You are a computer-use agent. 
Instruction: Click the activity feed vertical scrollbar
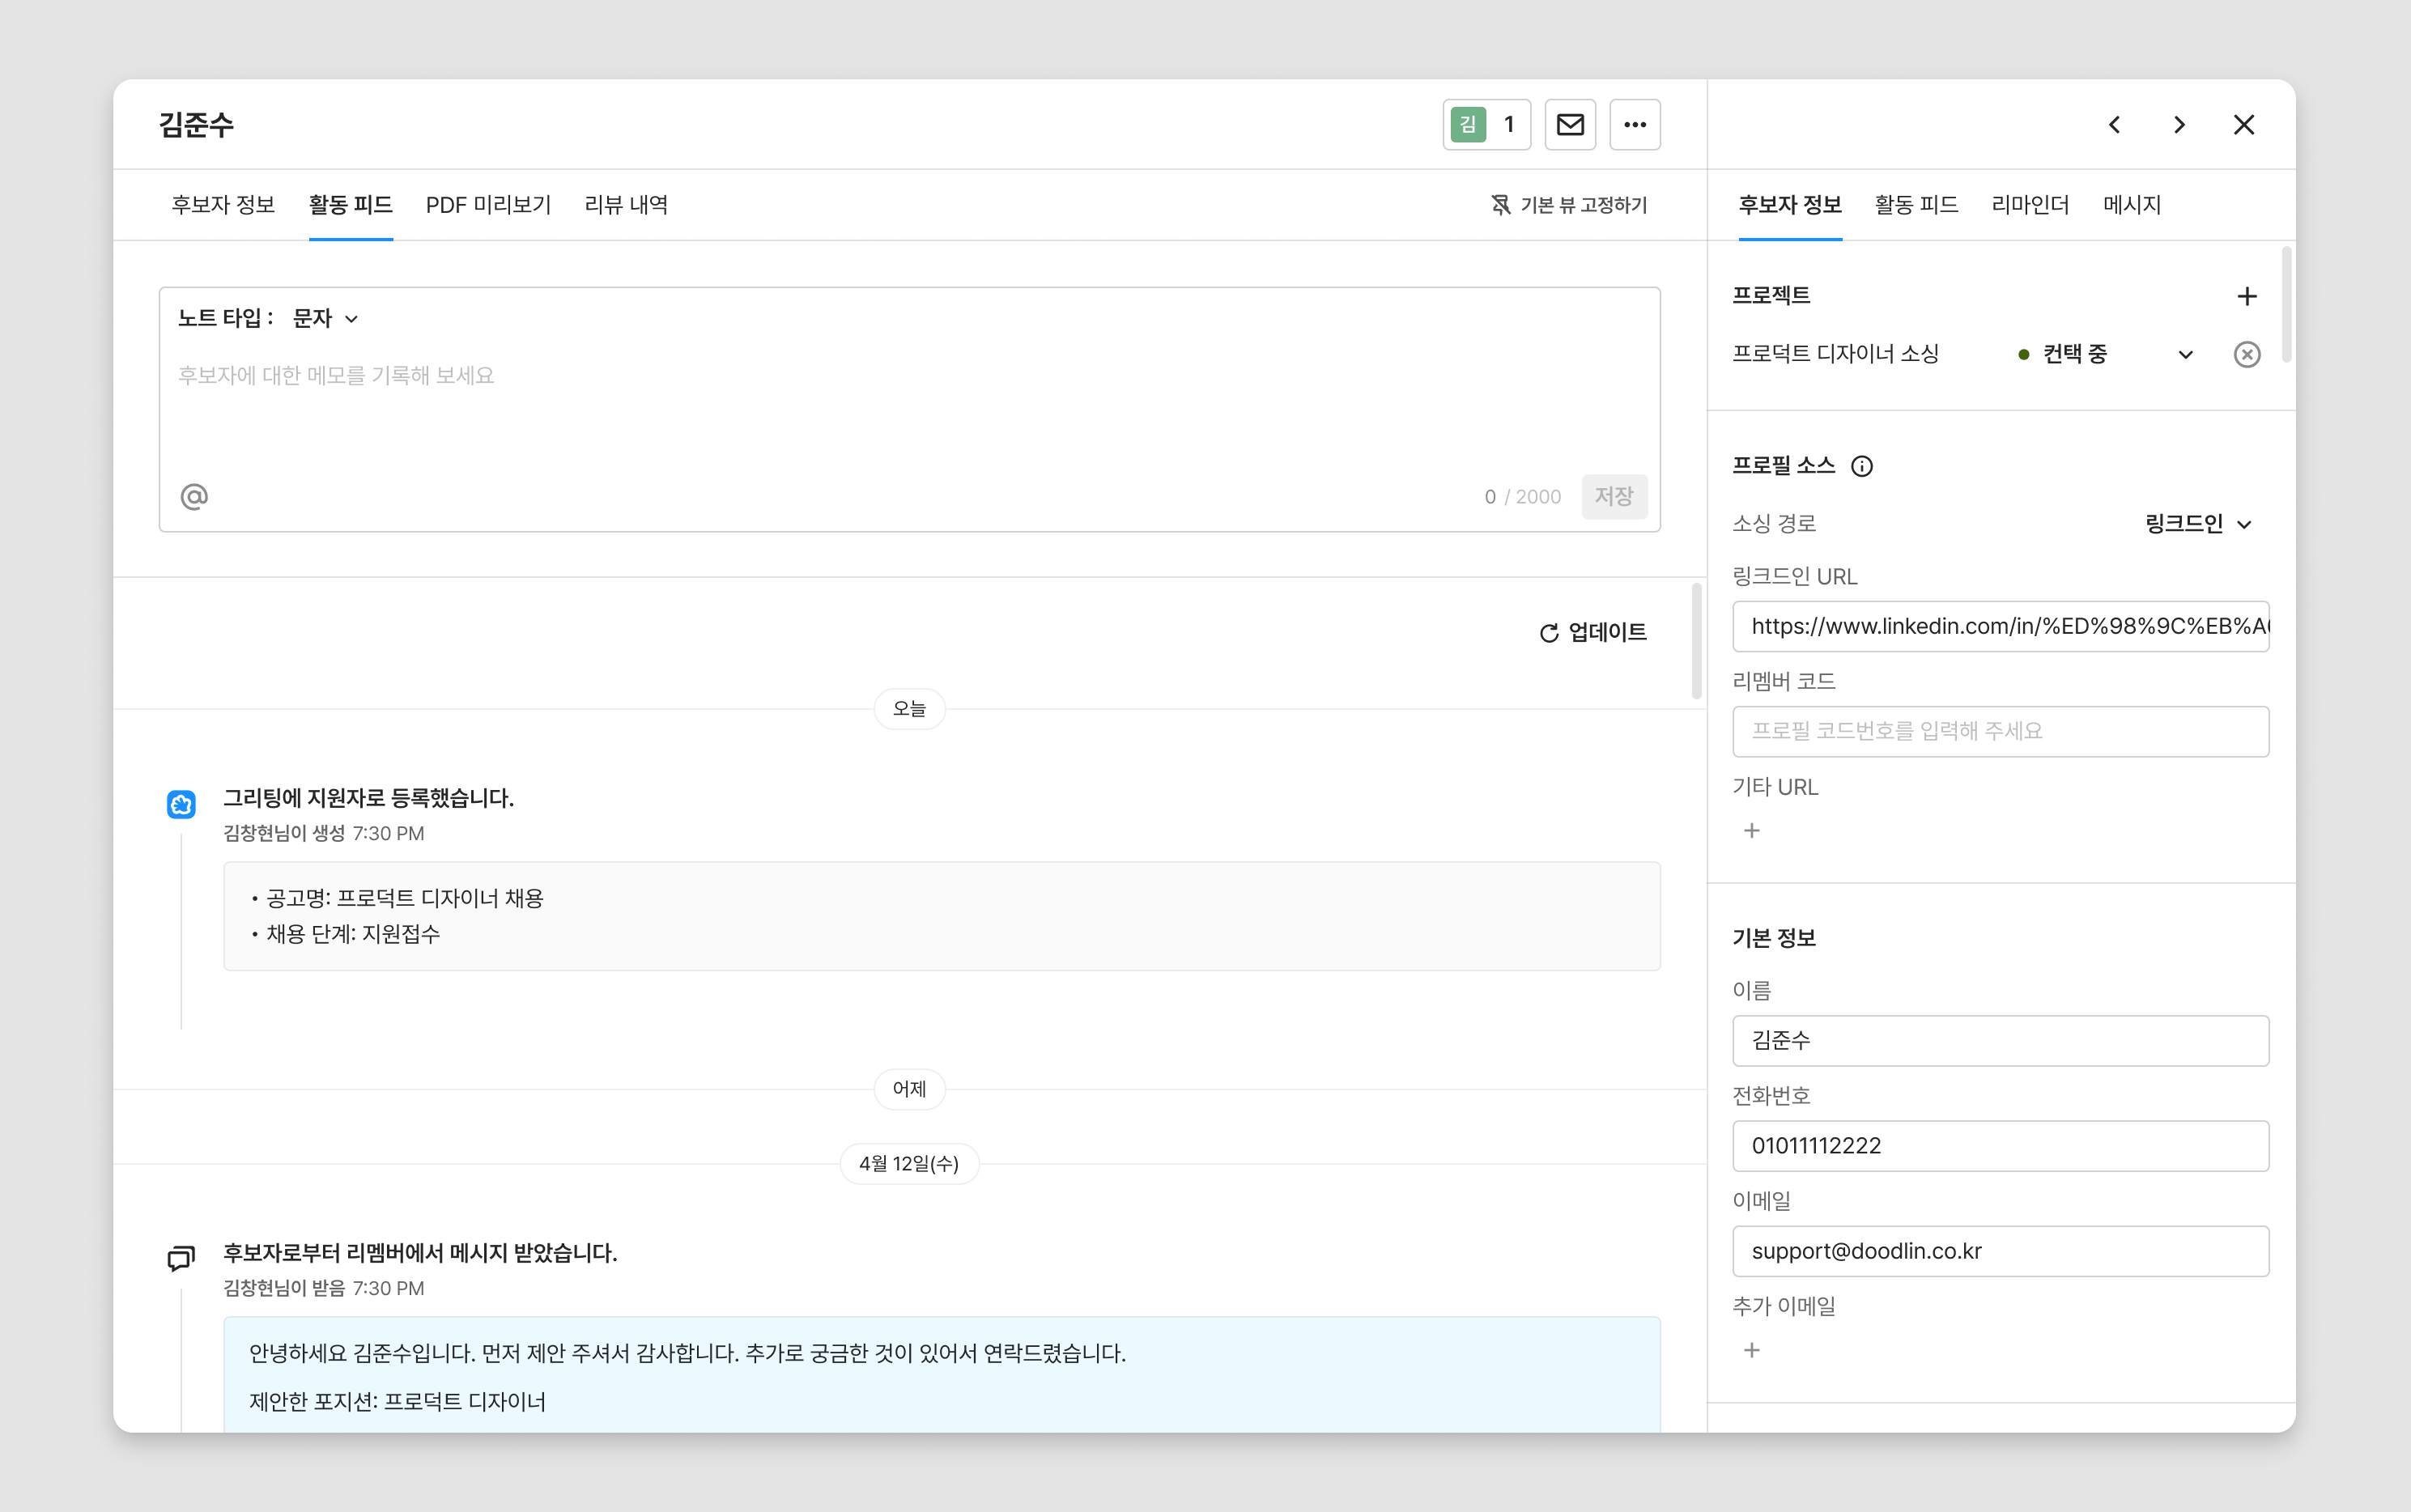1696,642
